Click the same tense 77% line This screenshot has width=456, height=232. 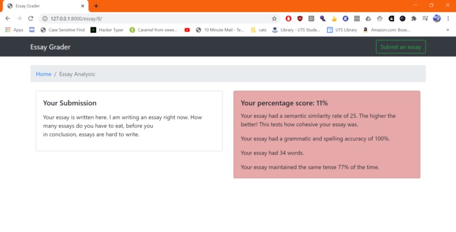click(310, 167)
